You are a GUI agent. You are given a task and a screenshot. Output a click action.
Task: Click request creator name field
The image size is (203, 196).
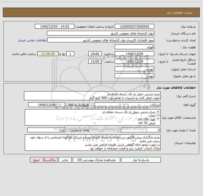pos(101,40)
